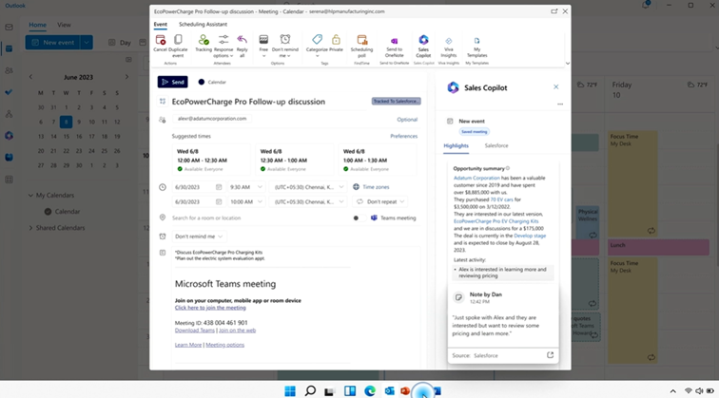Open taskbar Search icon
The width and height of the screenshot is (719, 398).
pyautogui.click(x=310, y=391)
